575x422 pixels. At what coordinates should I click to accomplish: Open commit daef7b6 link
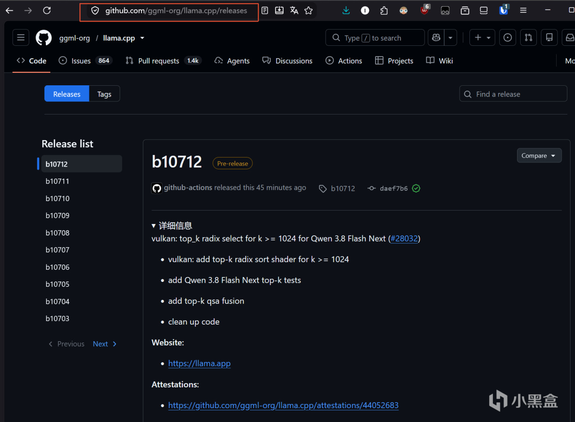point(394,189)
